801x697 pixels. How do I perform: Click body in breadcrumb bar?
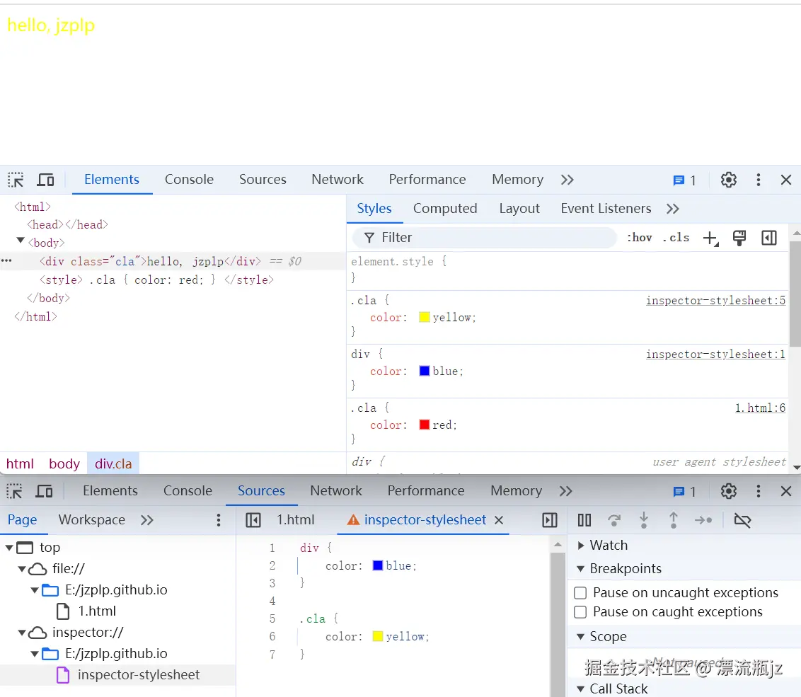click(64, 463)
